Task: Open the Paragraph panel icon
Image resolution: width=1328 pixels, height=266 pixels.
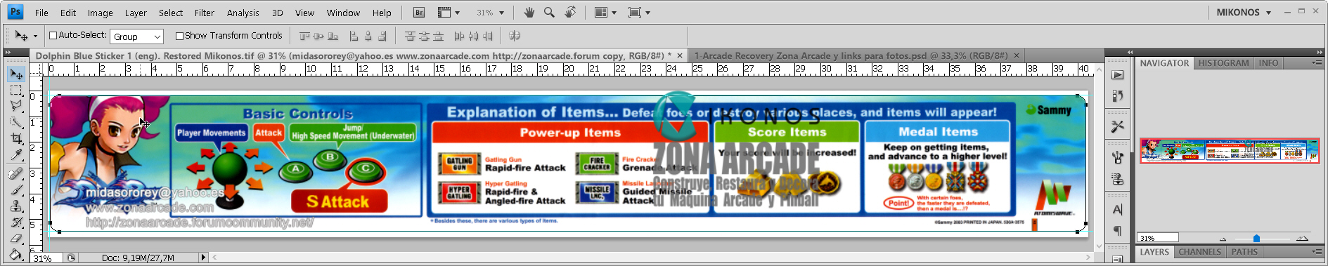Action: pyautogui.click(x=1118, y=230)
